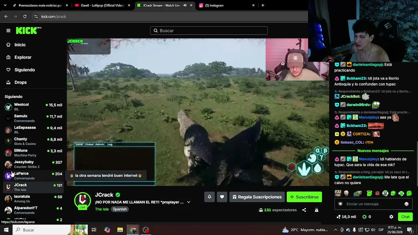Click the browser back arrow

[x=6, y=16]
